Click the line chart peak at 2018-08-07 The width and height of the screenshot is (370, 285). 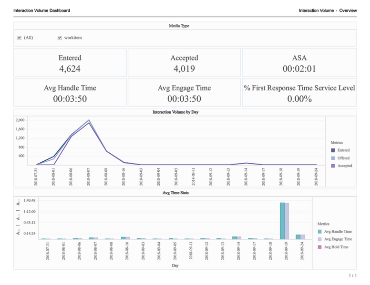(89, 121)
